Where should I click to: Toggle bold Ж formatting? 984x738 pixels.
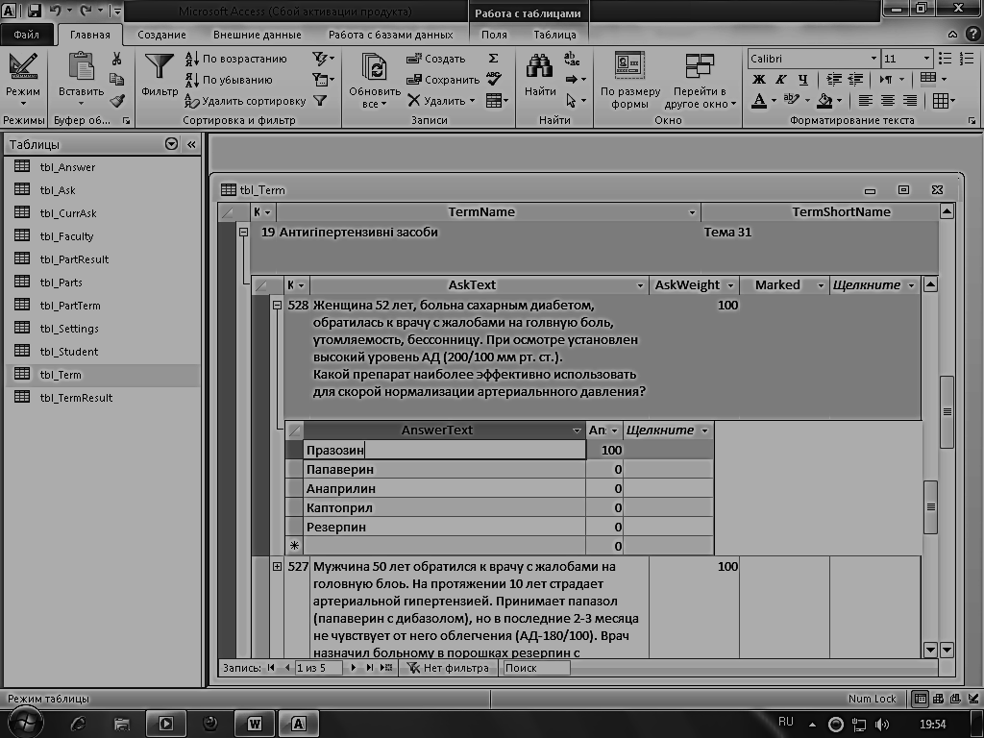point(759,79)
